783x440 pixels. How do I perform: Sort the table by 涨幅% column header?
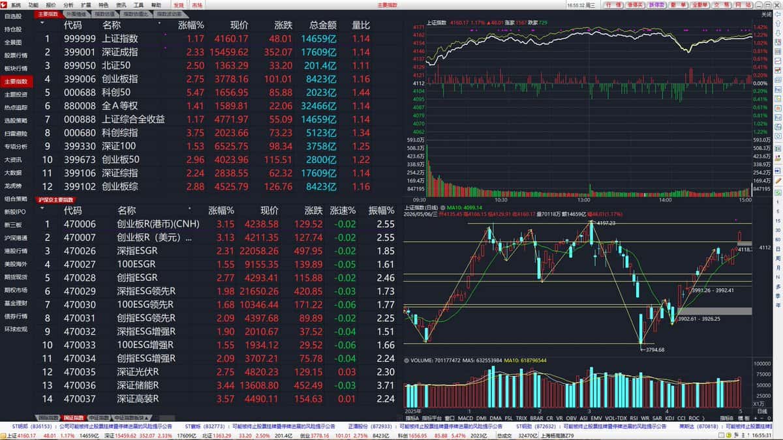pyautogui.click(x=191, y=25)
